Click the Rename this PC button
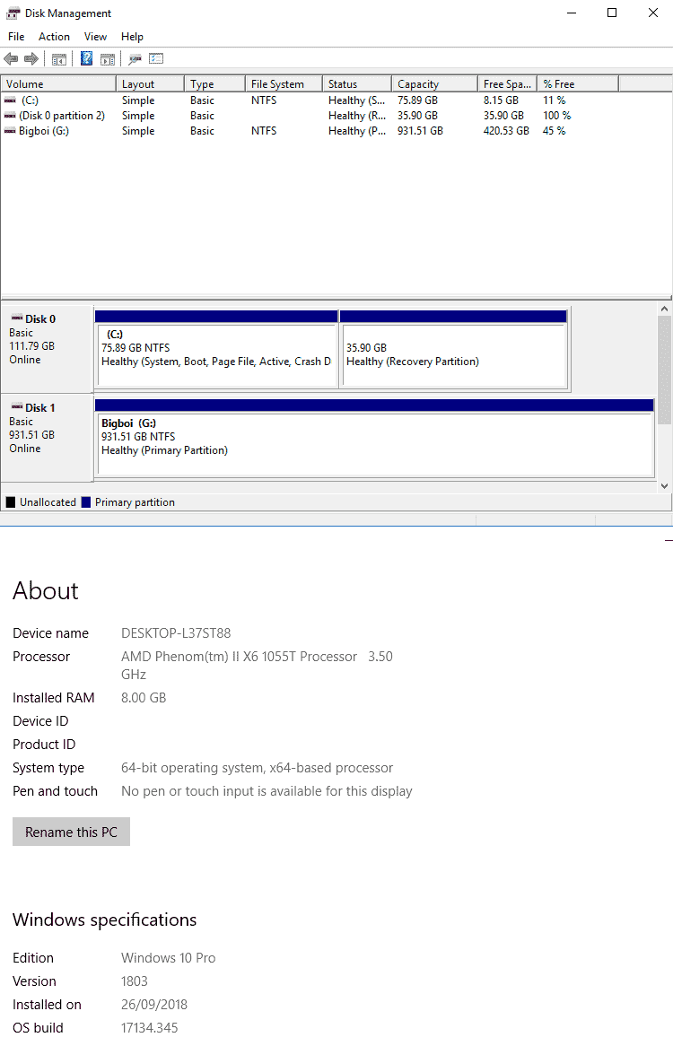 (x=72, y=832)
